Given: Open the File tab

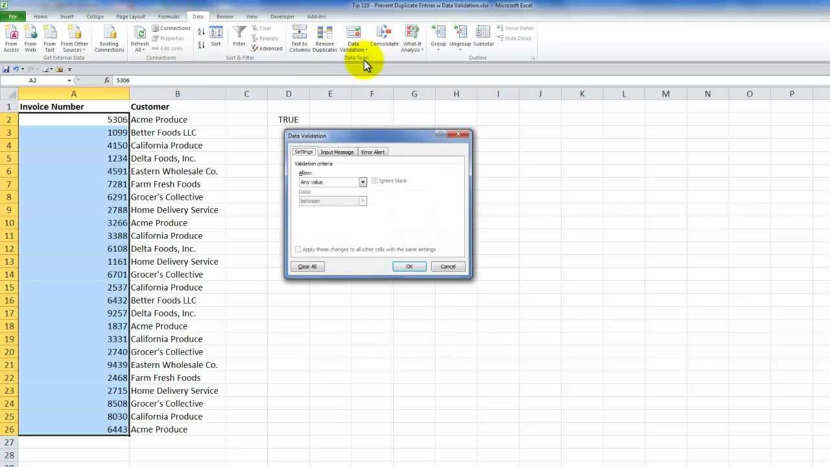Looking at the screenshot, I should (x=12, y=16).
